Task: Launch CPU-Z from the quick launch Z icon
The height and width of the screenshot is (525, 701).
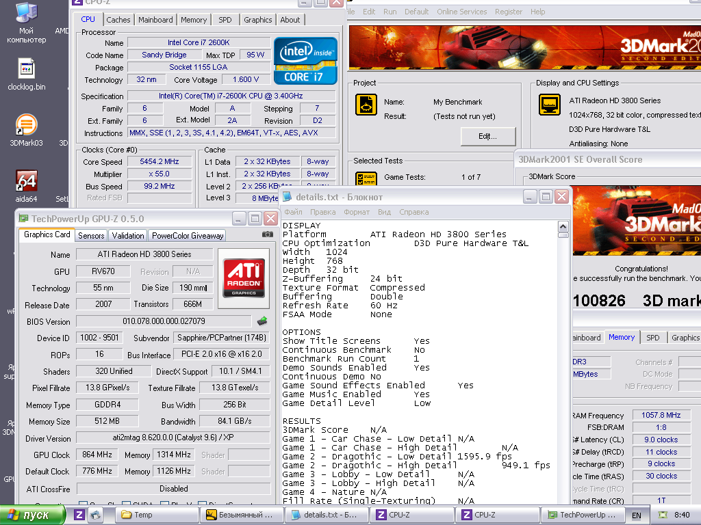Action: [x=79, y=515]
